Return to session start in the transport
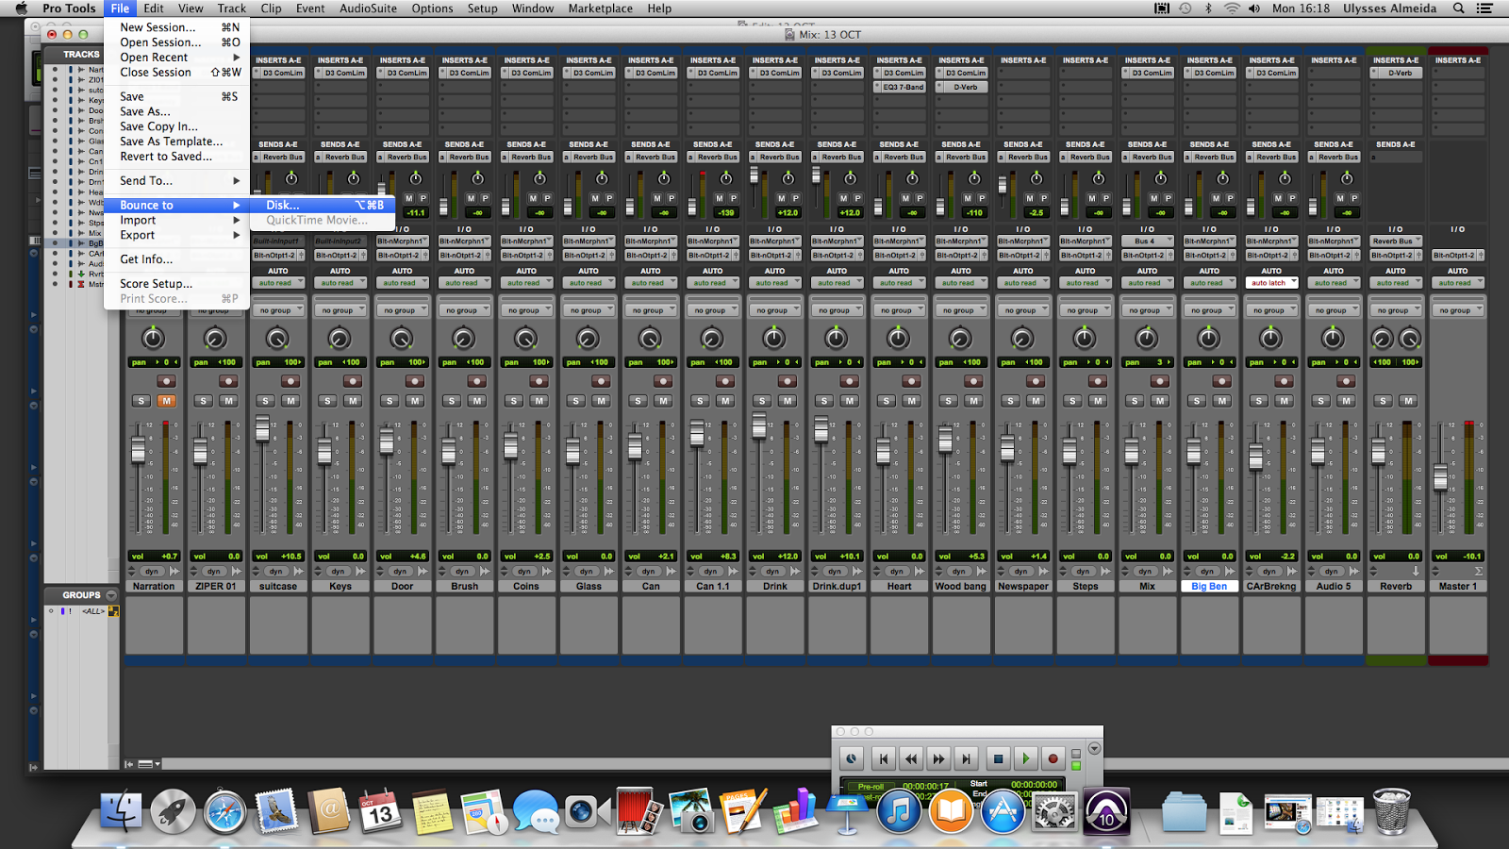 [884, 758]
